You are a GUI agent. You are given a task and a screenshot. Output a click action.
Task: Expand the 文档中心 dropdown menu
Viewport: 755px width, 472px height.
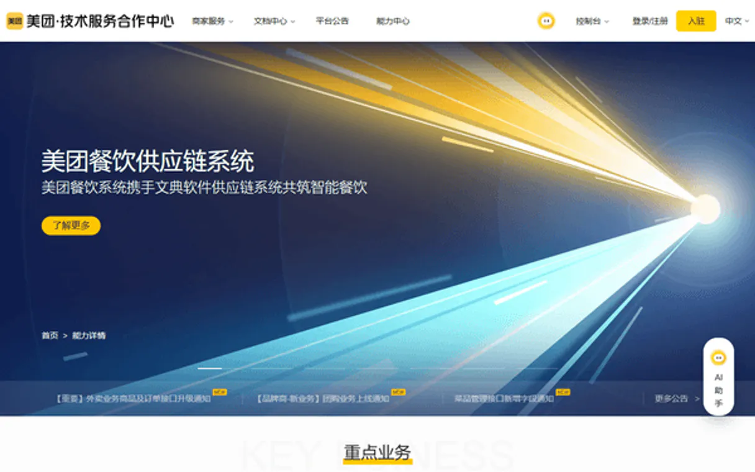pyautogui.click(x=274, y=21)
